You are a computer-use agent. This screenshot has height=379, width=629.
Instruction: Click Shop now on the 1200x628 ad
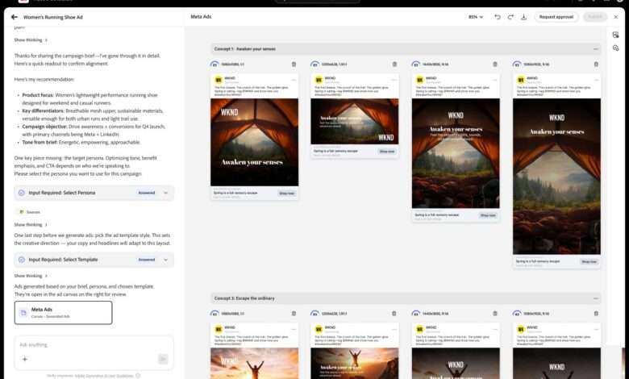tap(386, 151)
